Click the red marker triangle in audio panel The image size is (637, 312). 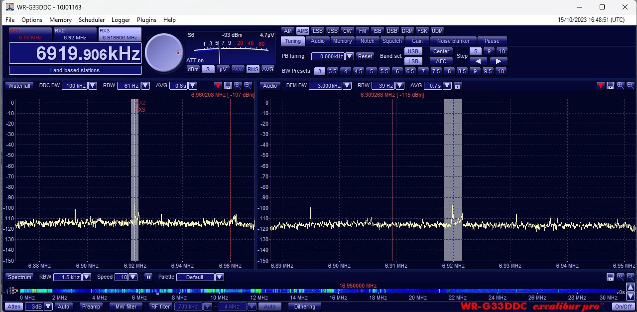600,86
